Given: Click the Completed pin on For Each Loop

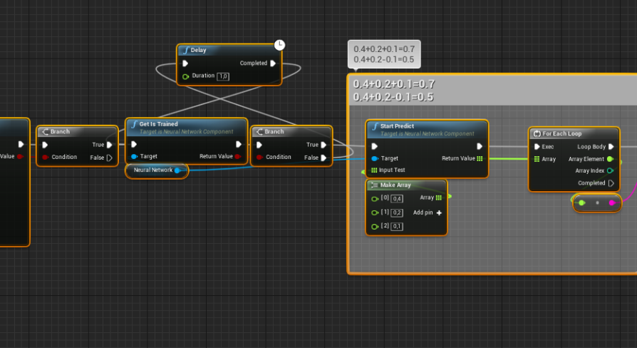Looking at the screenshot, I should coord(611,183).
